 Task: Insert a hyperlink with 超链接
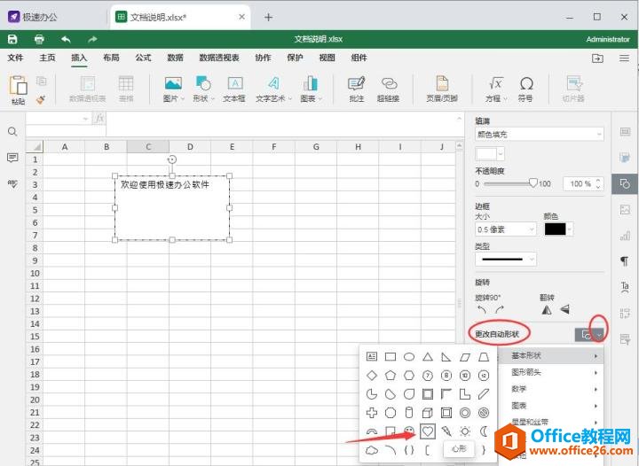[x=389, y=89]
